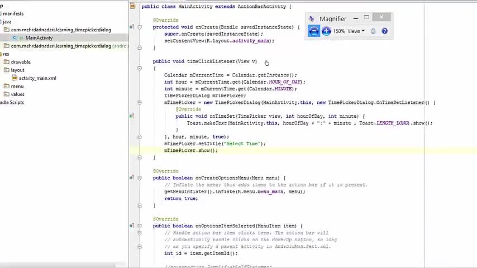The height and width of the screenshot is (268, 477).
Task: Click the ActionBarActivity deprecated class name
Action: coord(261,6)
